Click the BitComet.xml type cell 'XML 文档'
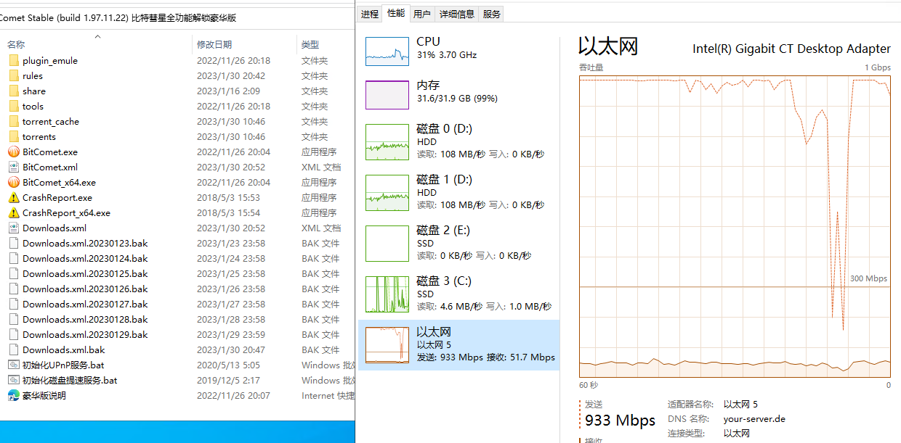This screenshot has width=901, height=443. pos(321,167)
